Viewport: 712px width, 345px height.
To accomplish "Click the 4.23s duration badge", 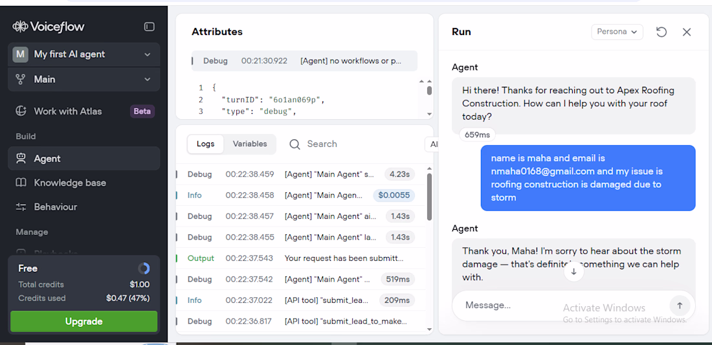I will (399, 174).
